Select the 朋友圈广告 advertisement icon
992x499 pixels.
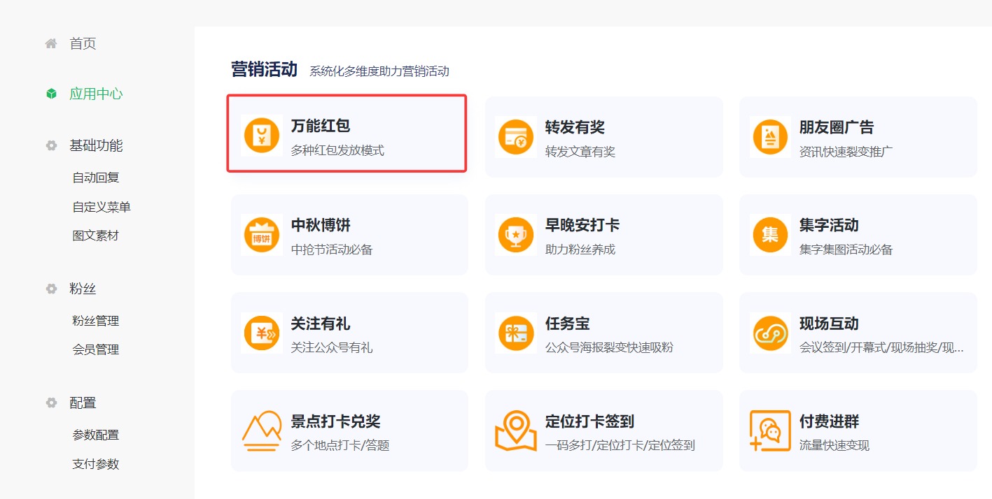pyautogui.click(x=769, y=136)
